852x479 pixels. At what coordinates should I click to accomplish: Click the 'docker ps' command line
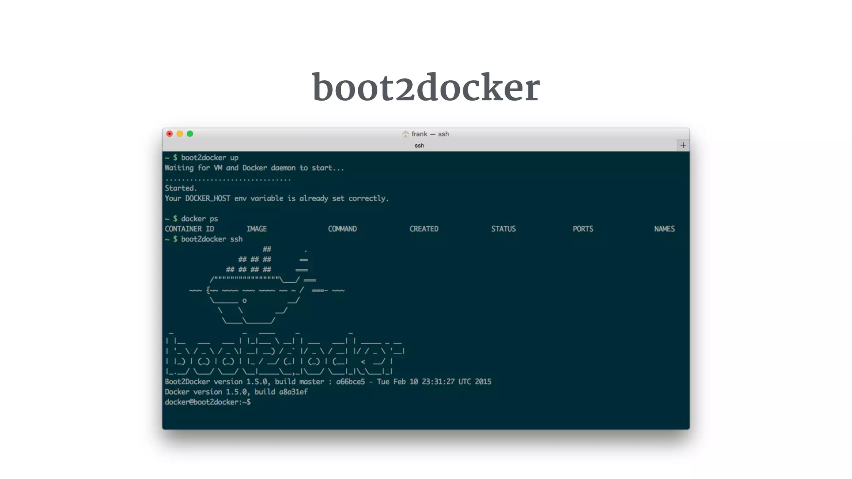tap(191, 219)
